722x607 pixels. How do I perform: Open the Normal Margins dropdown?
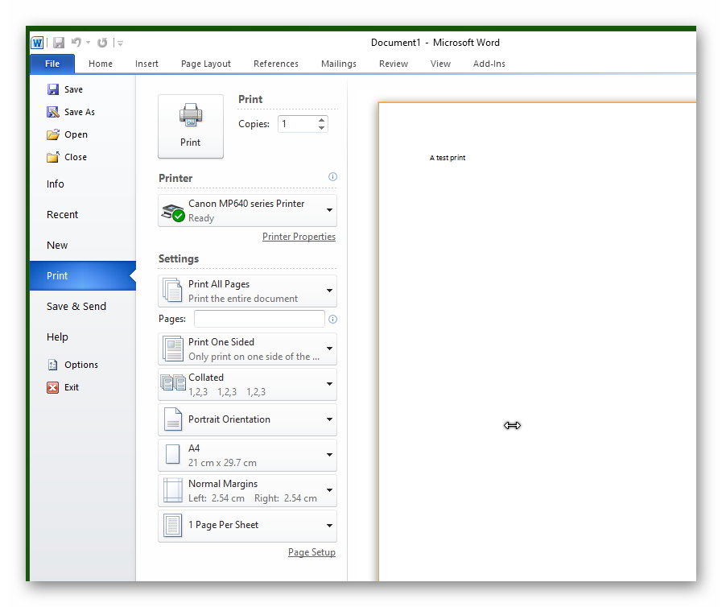point(247,490)
